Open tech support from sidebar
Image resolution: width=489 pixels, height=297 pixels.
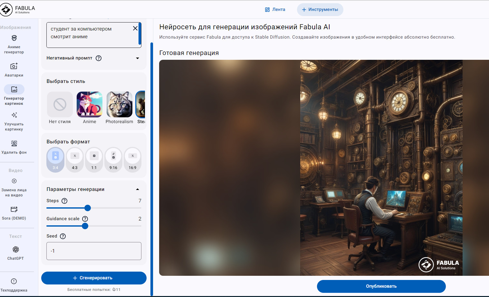click(x=14, y=284)
